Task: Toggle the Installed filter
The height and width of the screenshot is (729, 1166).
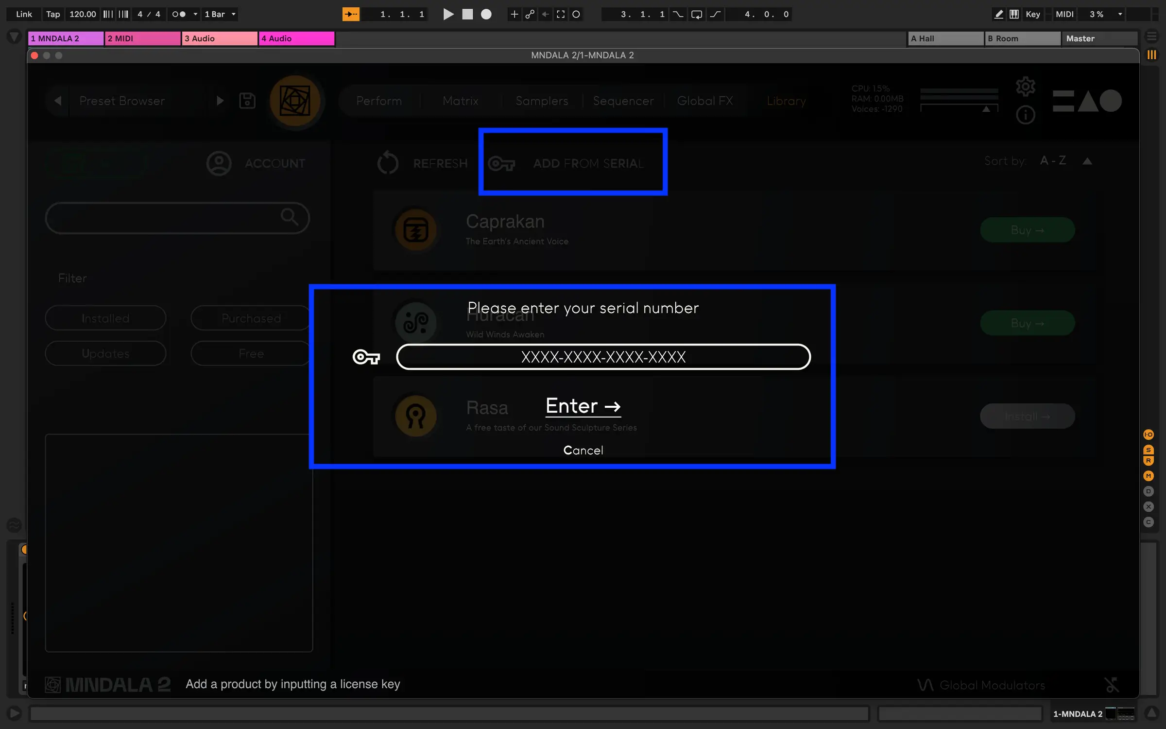Action: point(105,318)
